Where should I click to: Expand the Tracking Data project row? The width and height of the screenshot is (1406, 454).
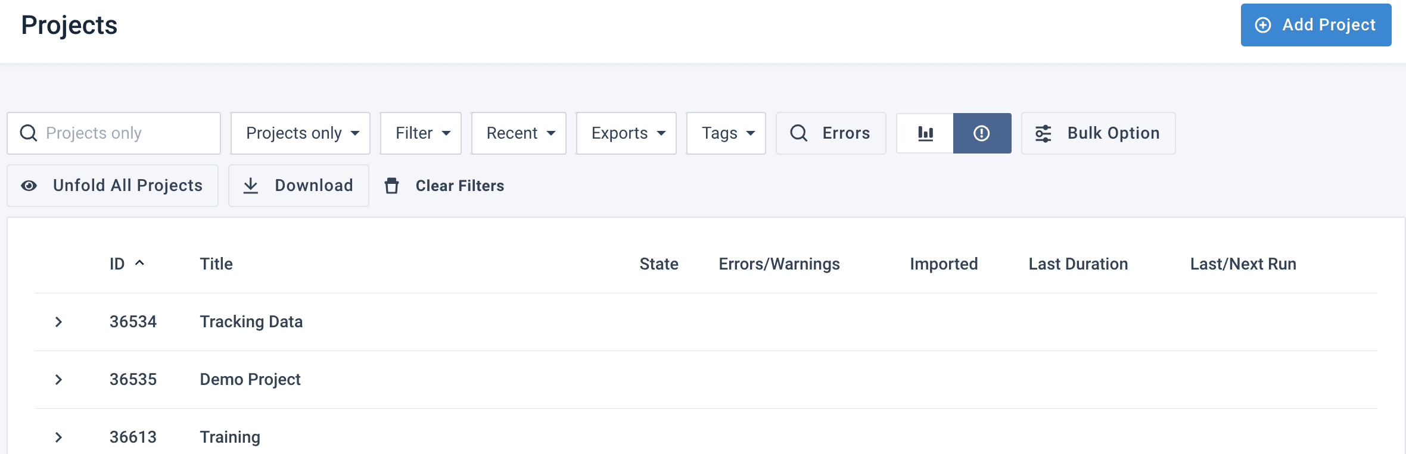click(x=58, y=322)
